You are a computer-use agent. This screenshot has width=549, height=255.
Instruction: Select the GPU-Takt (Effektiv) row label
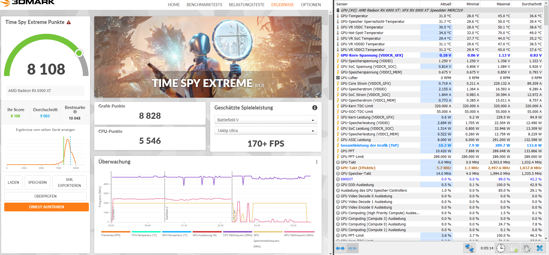point(358,168)
